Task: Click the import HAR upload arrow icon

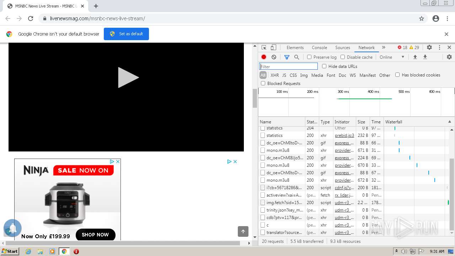Action: (x=415, y=57)
